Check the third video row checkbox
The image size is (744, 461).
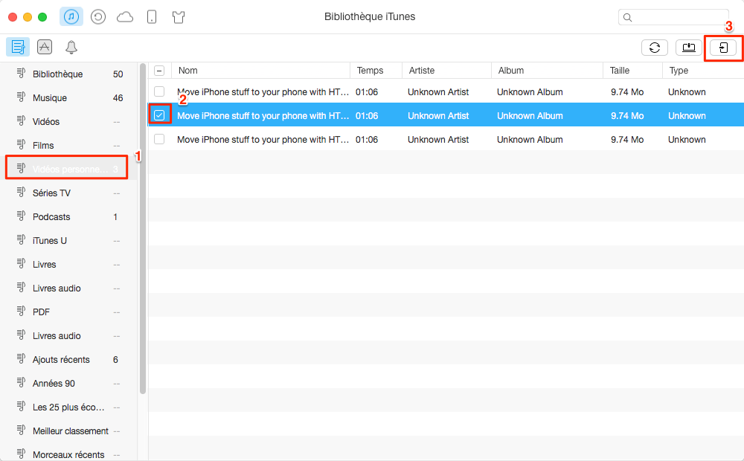tap(159, 139)
